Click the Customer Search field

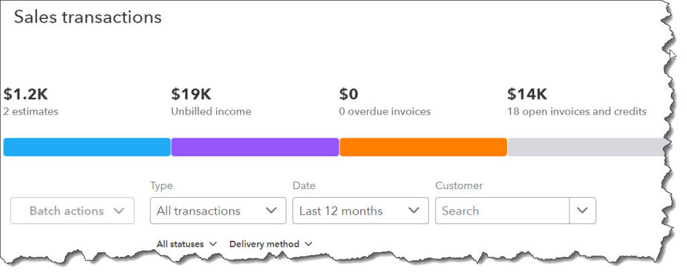click(502, 211)
